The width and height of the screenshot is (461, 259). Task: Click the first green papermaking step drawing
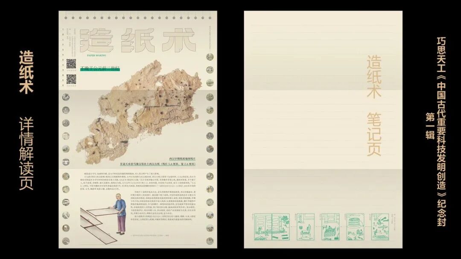pos(272,227)
